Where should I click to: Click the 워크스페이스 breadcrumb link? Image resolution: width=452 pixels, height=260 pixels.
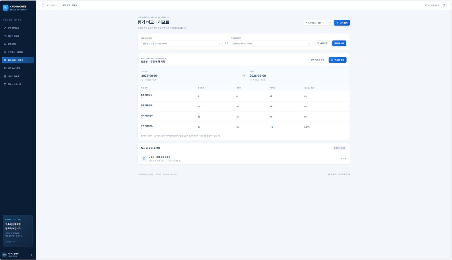click(52, 5)
